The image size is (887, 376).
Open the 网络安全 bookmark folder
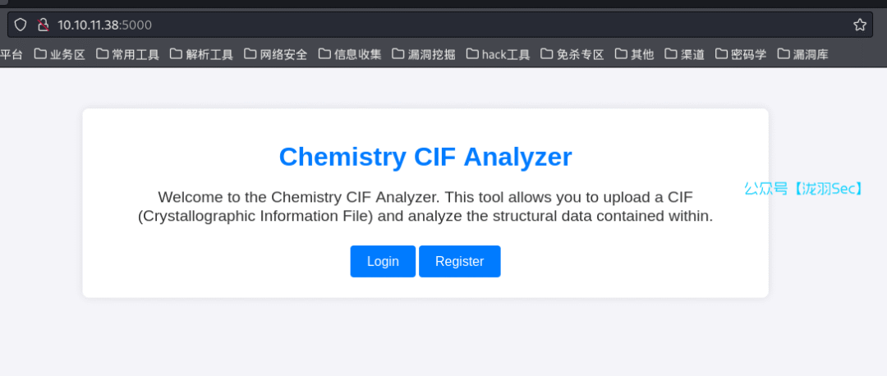pyautogui.click(x=275, y=54)
